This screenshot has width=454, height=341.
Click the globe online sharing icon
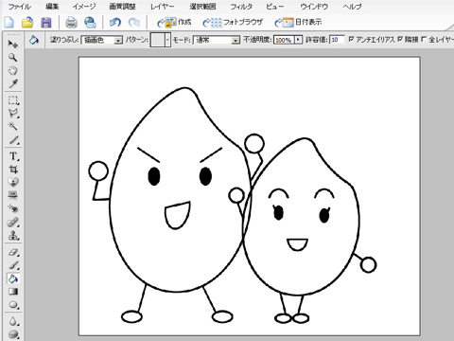90,23
